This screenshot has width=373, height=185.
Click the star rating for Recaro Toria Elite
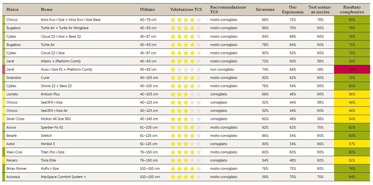point(186,161)
